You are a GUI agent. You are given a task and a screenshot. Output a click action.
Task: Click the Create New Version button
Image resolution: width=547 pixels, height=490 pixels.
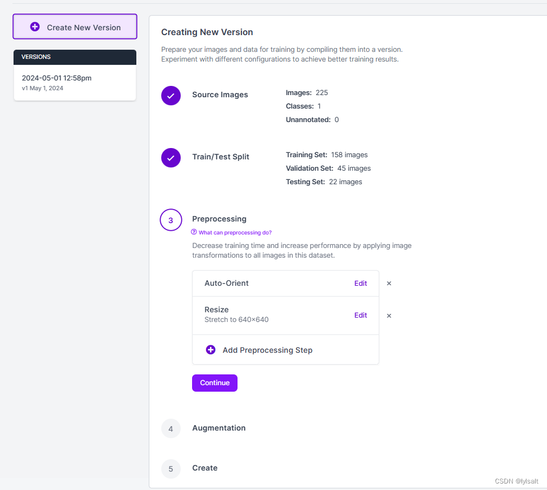(x=75, y=27)
